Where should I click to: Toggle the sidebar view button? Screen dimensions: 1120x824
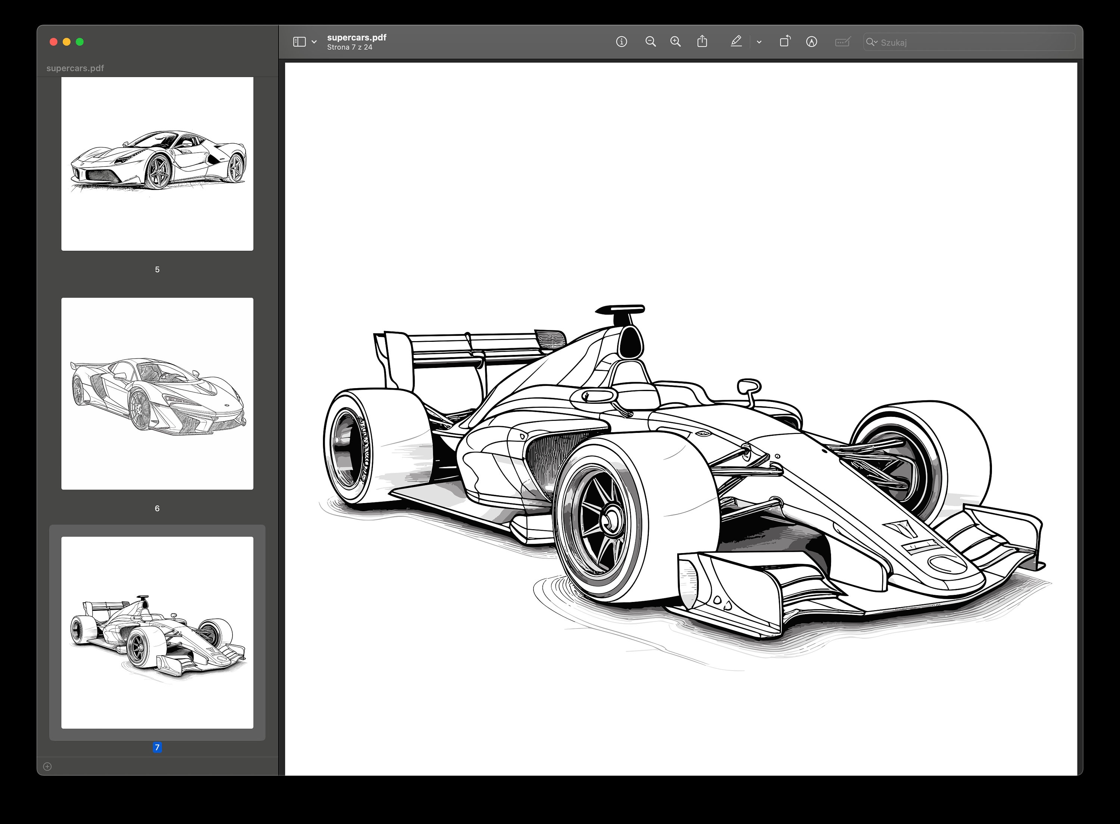[x=299, y=42]
